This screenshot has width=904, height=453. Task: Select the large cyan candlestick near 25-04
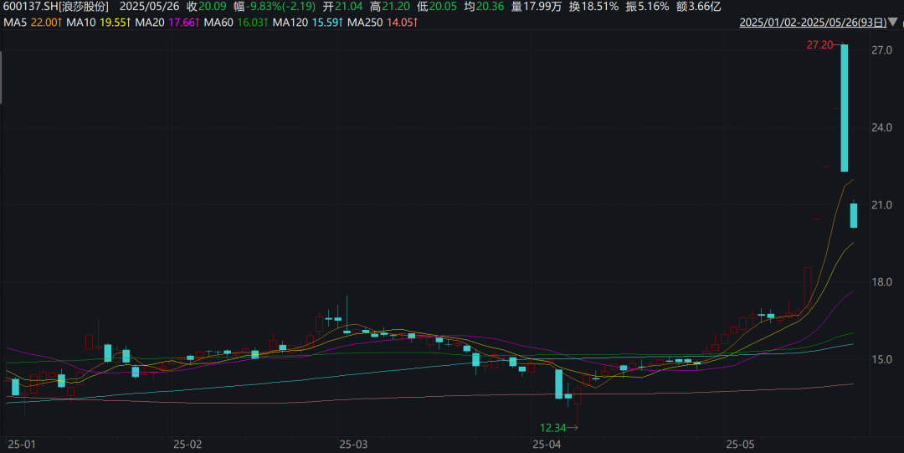pyautogui.click(x=558, y=384)
